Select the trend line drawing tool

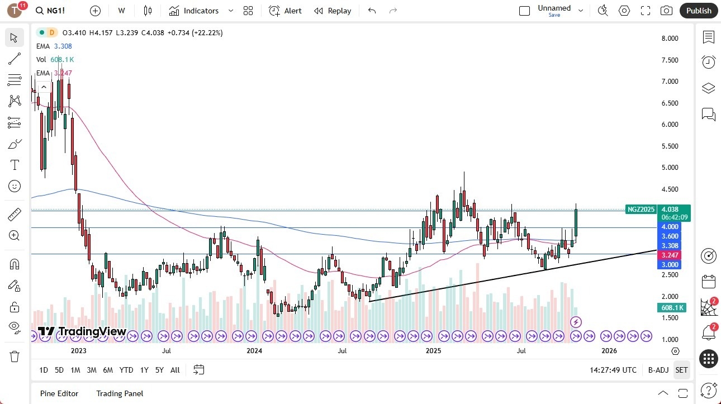point(15,59)
